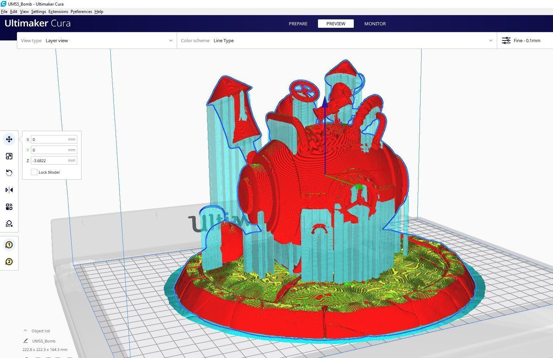Image resolution: width=553 pixels, height=358 pixels.
Task: Switch to the MONITOR stage
Action: pyautogui.click(x=375, y=24)
